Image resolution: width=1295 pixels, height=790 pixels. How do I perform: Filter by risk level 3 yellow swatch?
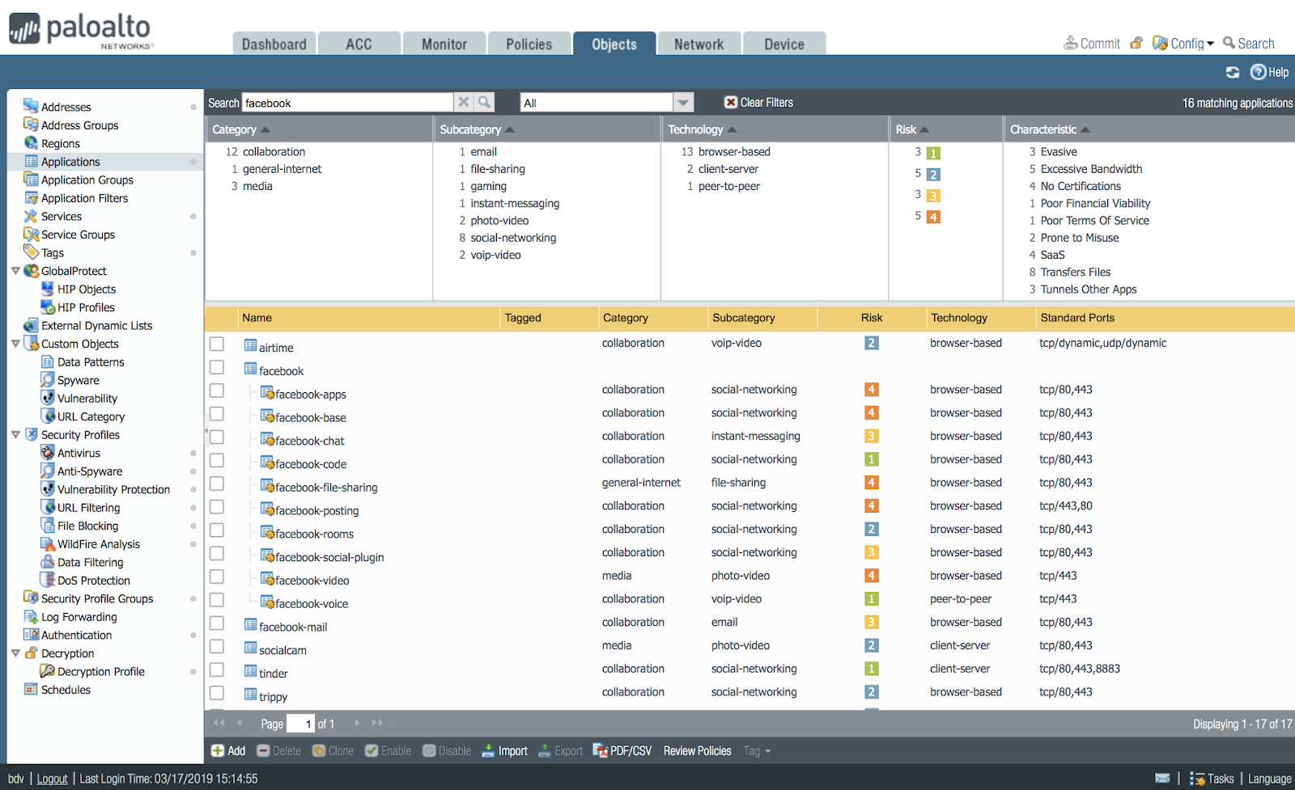tap(933, 196)
